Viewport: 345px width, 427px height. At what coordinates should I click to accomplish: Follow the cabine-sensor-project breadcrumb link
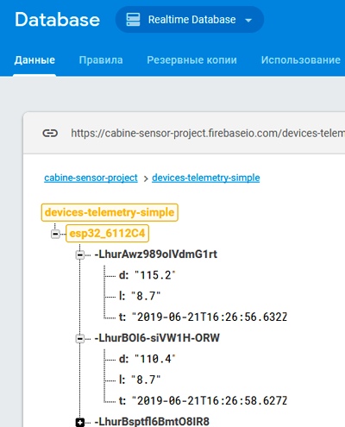click(x=91, y=178)
